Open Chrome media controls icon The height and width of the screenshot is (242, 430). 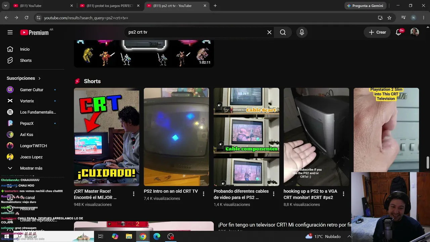(x=403, y=17)
